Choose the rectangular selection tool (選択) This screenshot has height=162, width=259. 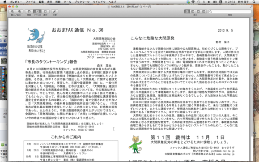coord(45,11)
